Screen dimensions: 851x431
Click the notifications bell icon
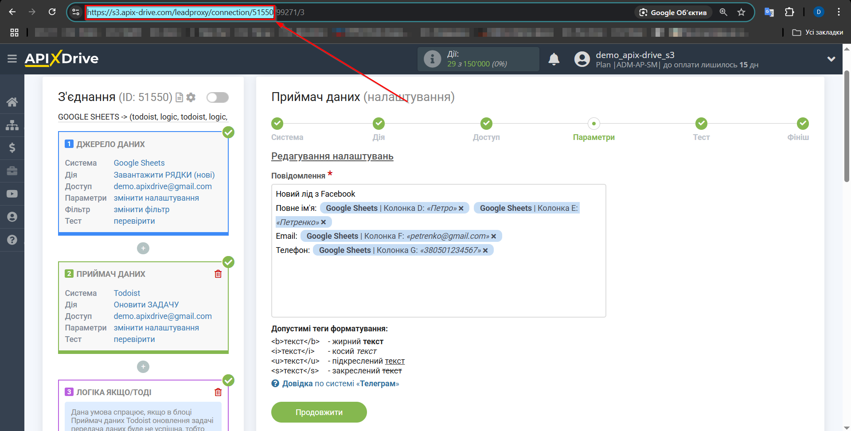tap(554, 59)
